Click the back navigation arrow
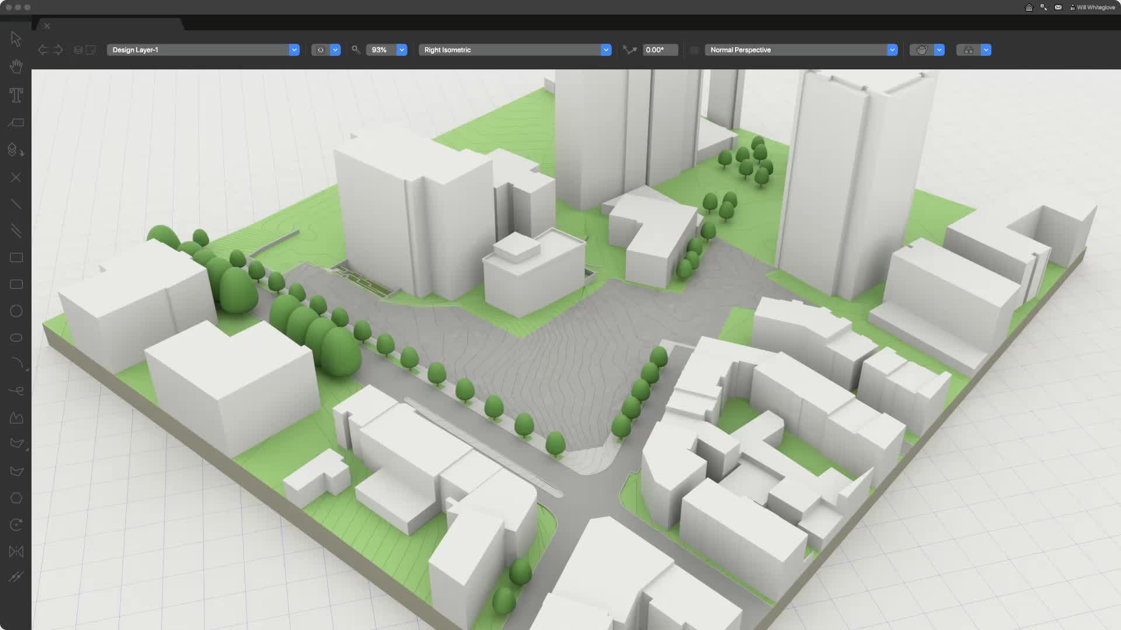This screenshot has height=630, width=1121. click(x=43, y=50)
